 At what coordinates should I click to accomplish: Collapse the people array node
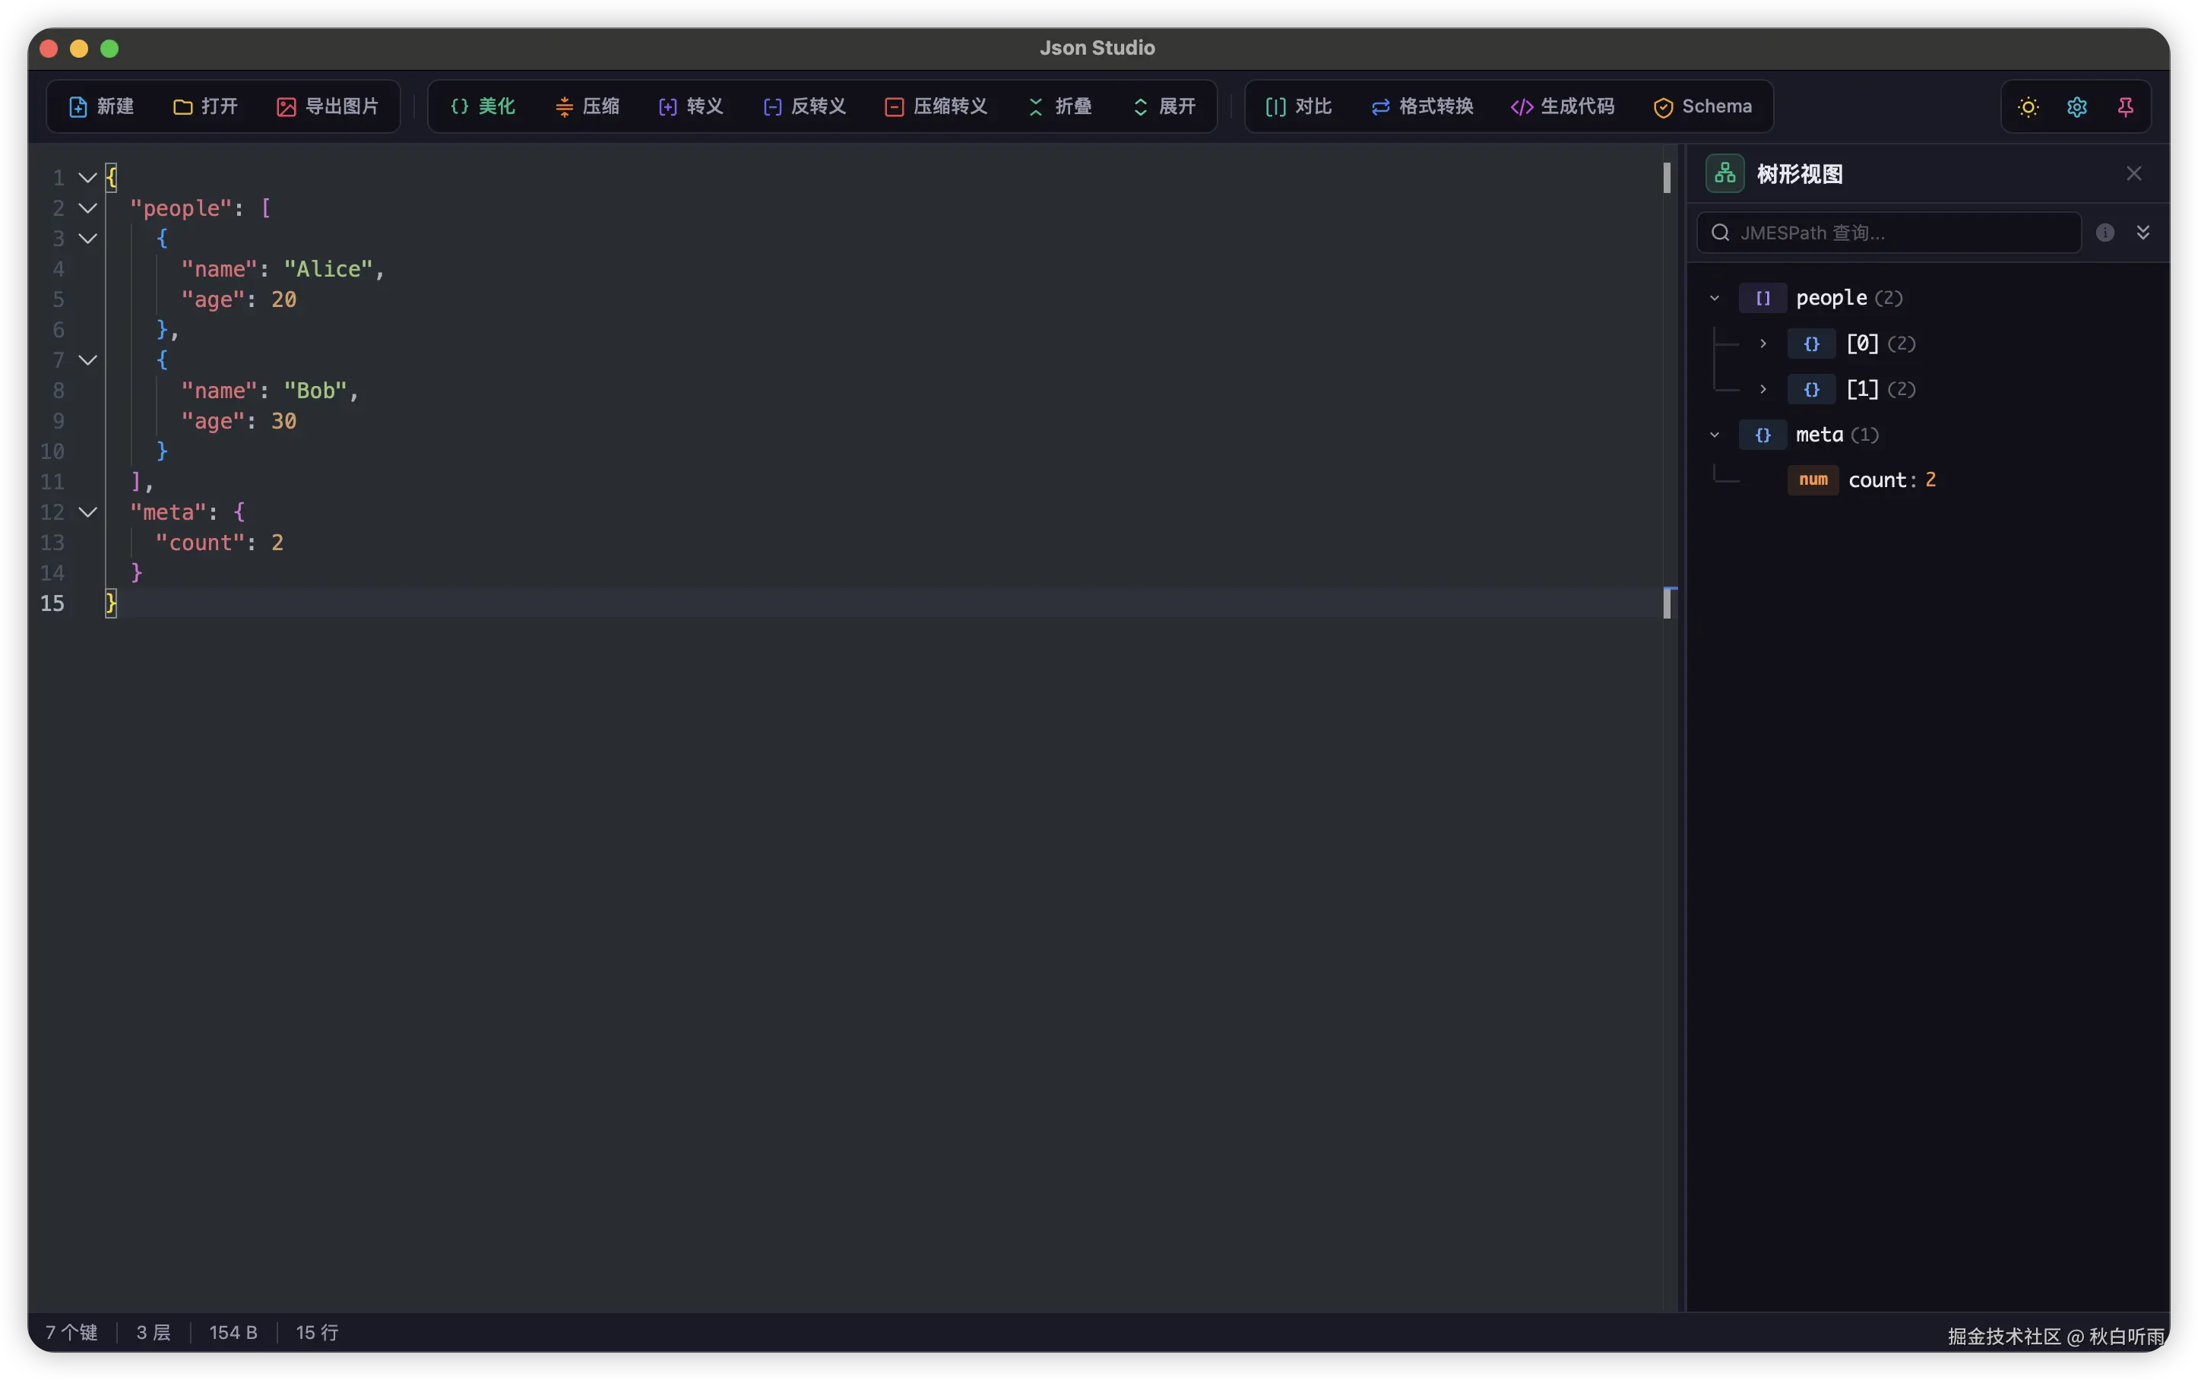click(1714, 298)
